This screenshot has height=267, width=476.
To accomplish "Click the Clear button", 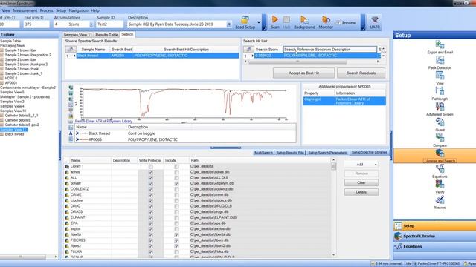I will (x=361, y=183).
